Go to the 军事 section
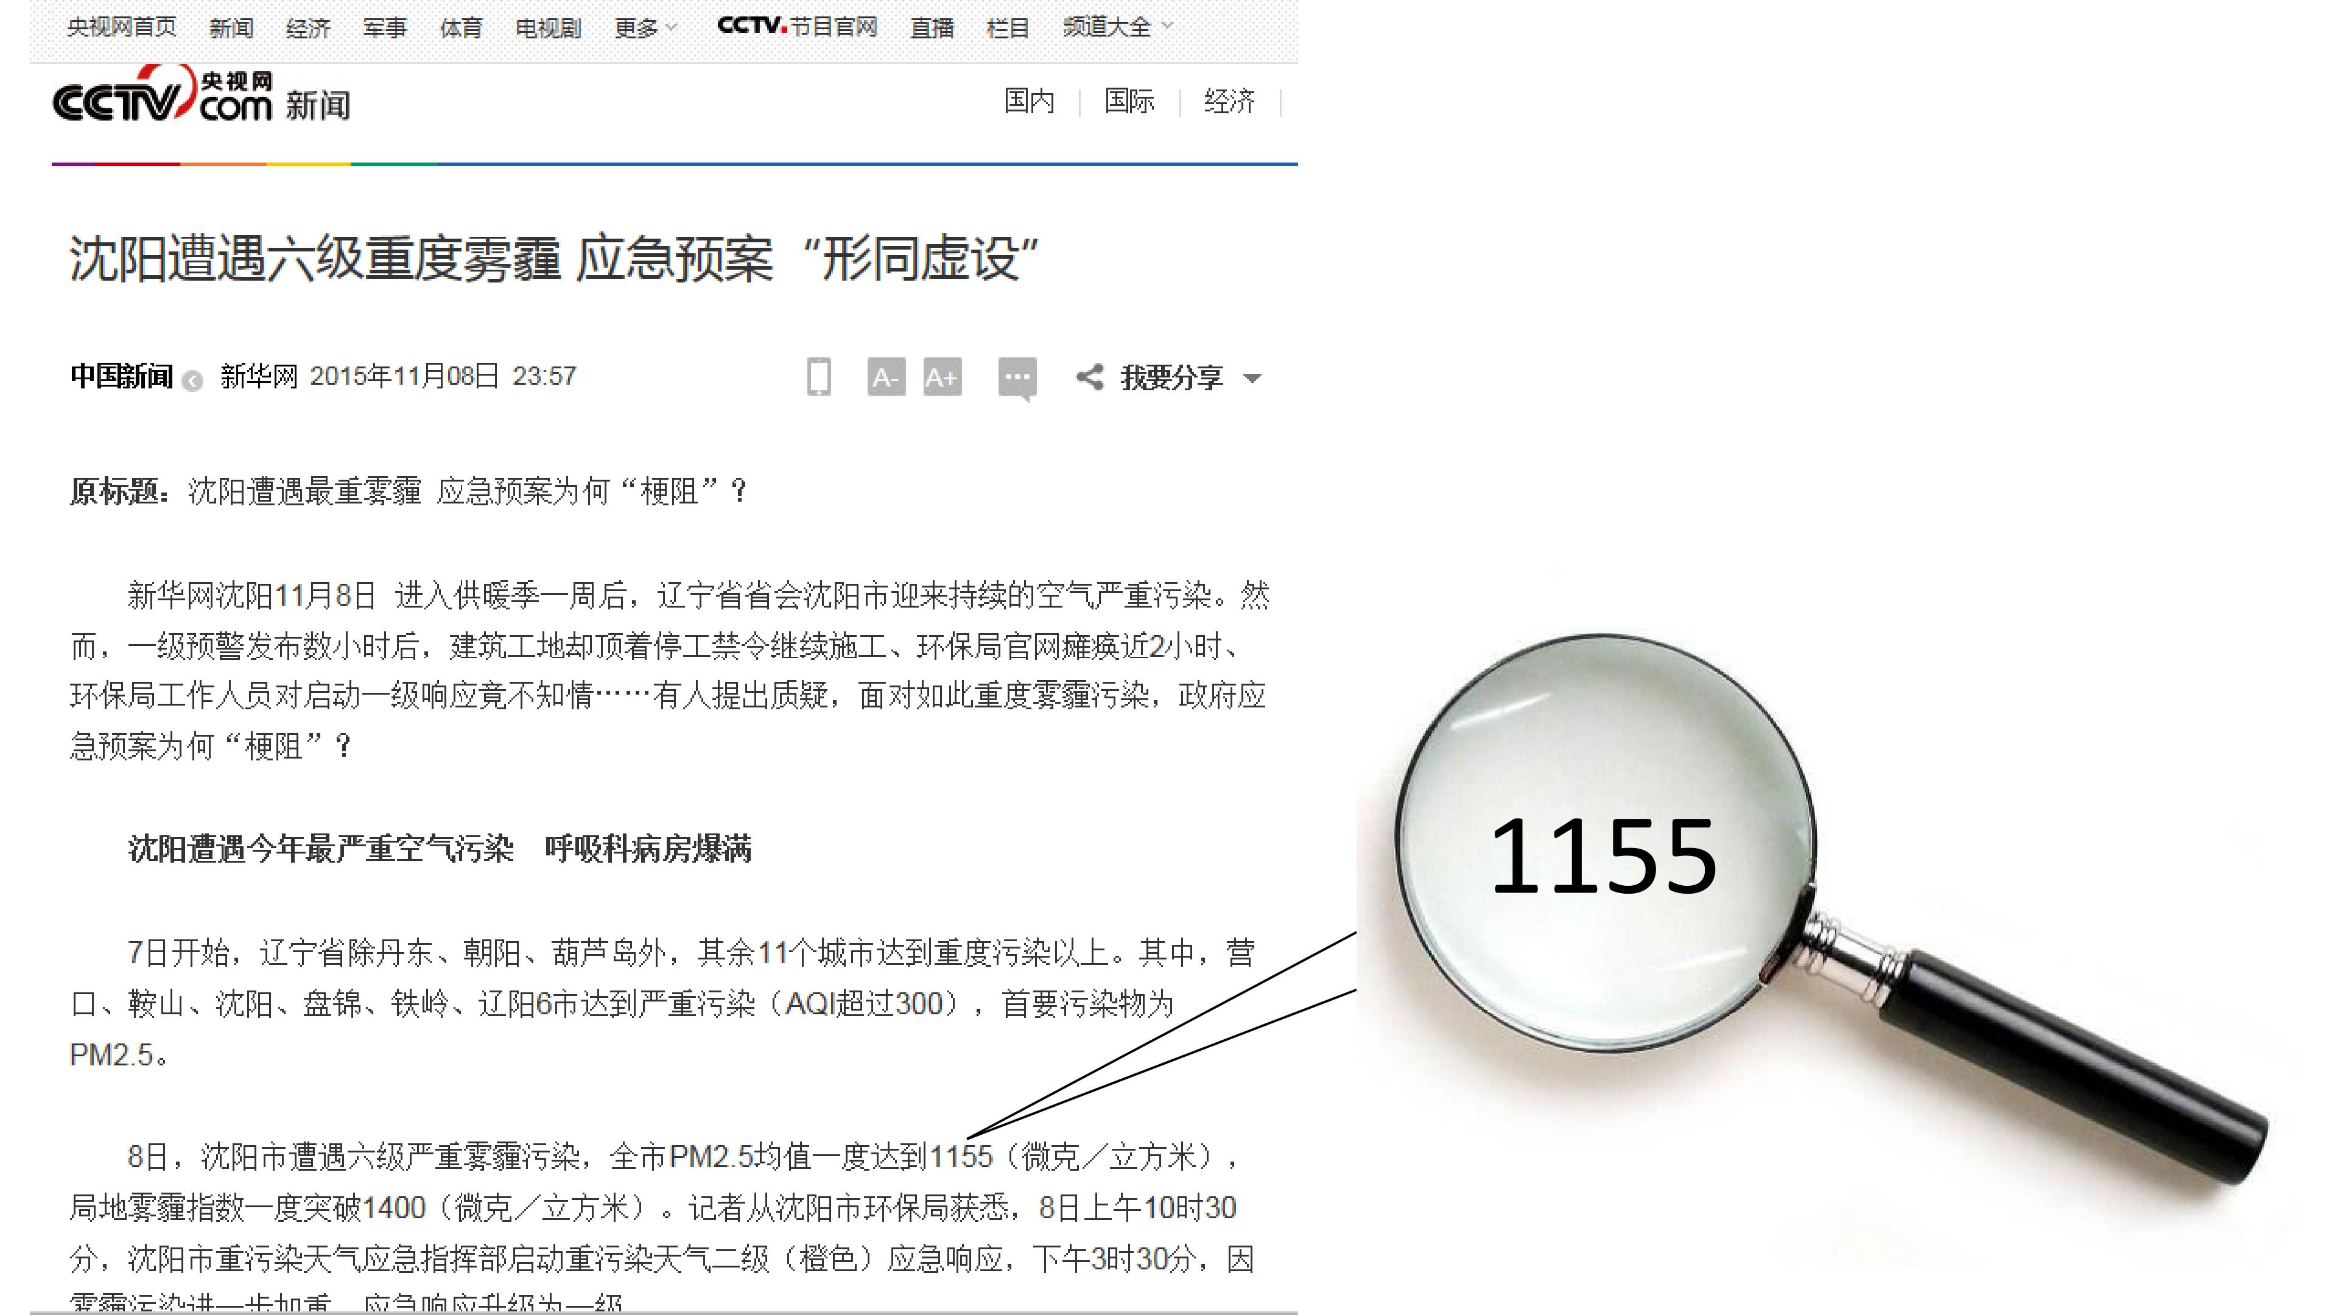The width and height of the screenshot is (2338, 1315). pos(385,28)
